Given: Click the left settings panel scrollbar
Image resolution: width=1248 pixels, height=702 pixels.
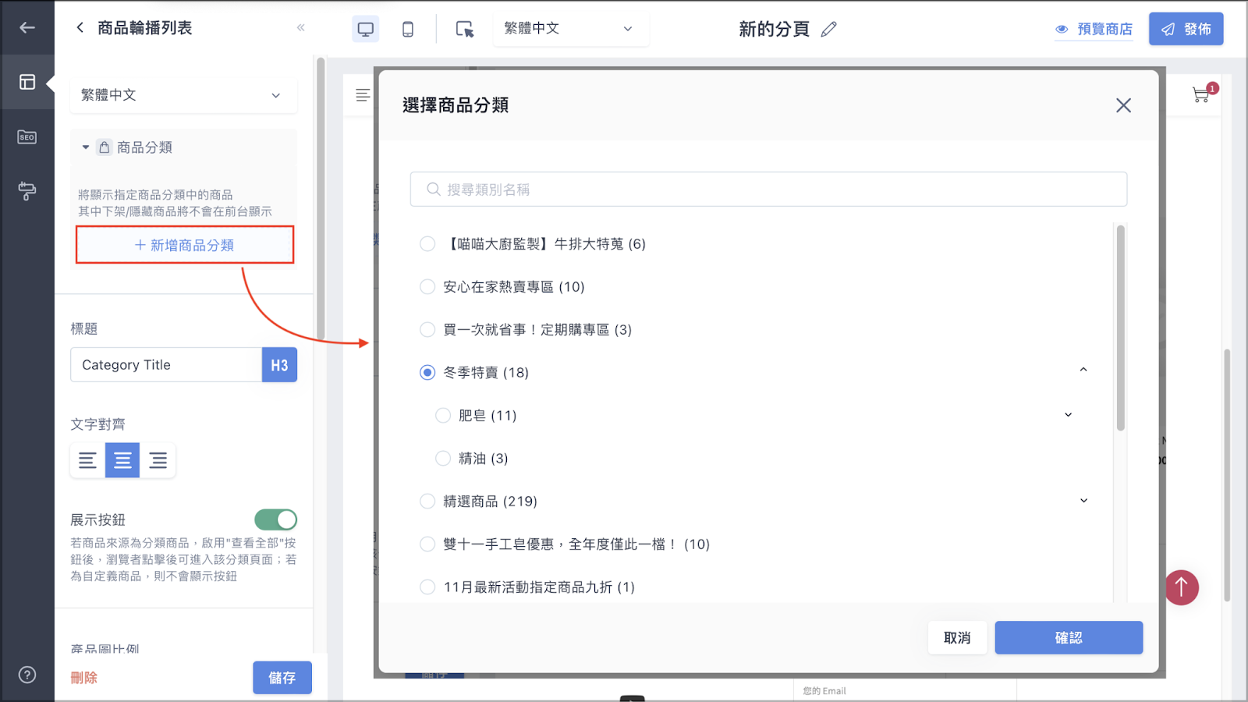Looking at the screenshot, I should click(321, 199).
